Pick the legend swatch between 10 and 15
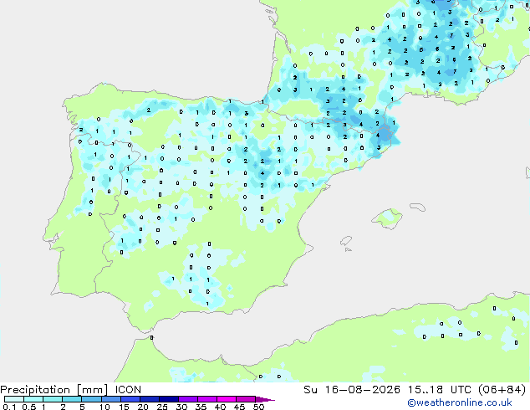 110,399
